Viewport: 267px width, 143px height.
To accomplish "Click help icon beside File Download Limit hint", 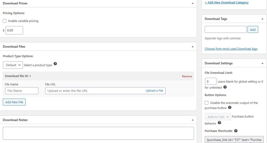I will [x=225, y=87].
